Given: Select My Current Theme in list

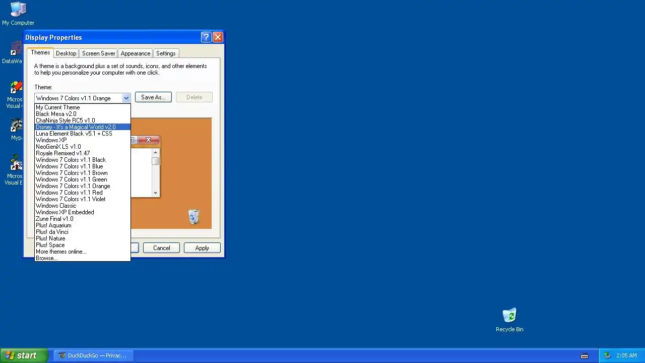Looking at the screenshot, I should click(83, 107).
